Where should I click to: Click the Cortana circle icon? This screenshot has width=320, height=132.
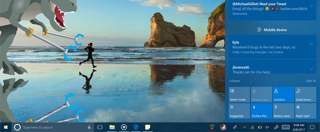(17, 127)
